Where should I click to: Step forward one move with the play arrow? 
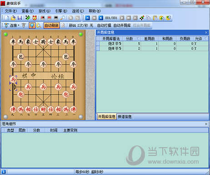click(x=122, y=18)
